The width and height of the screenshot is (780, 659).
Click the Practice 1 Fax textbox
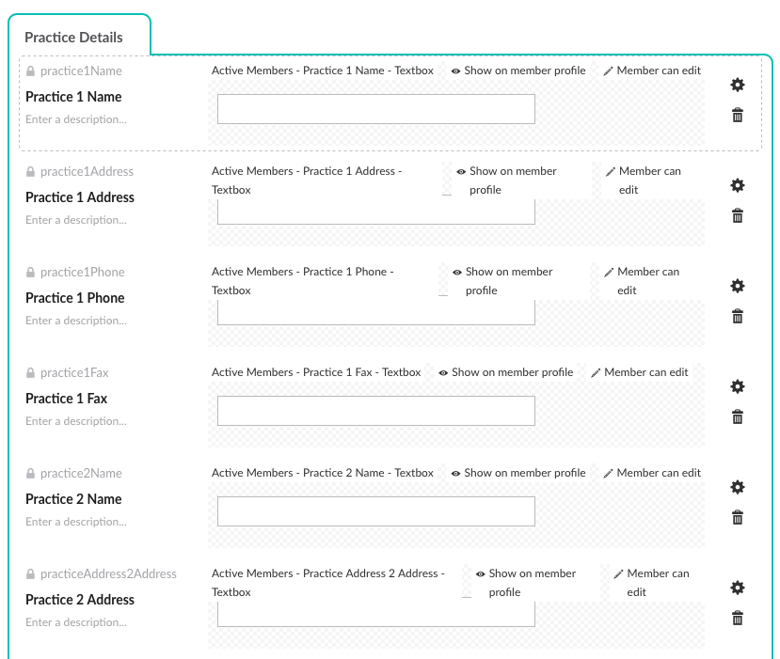(375, 411)
